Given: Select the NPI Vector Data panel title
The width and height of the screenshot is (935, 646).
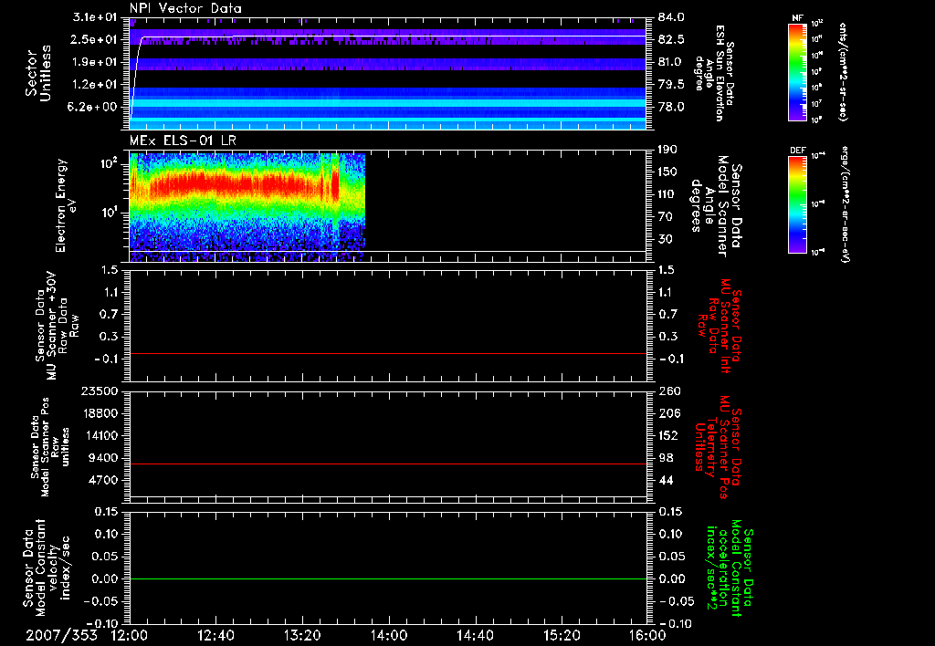Looking at the screenshot, I should (185, 9).
